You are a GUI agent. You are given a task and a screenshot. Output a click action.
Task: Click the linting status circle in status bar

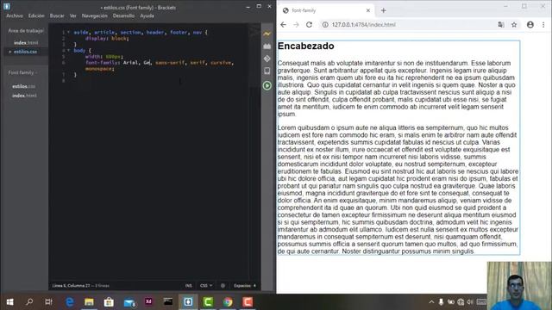pyautogui.click(x=223, y=286)
